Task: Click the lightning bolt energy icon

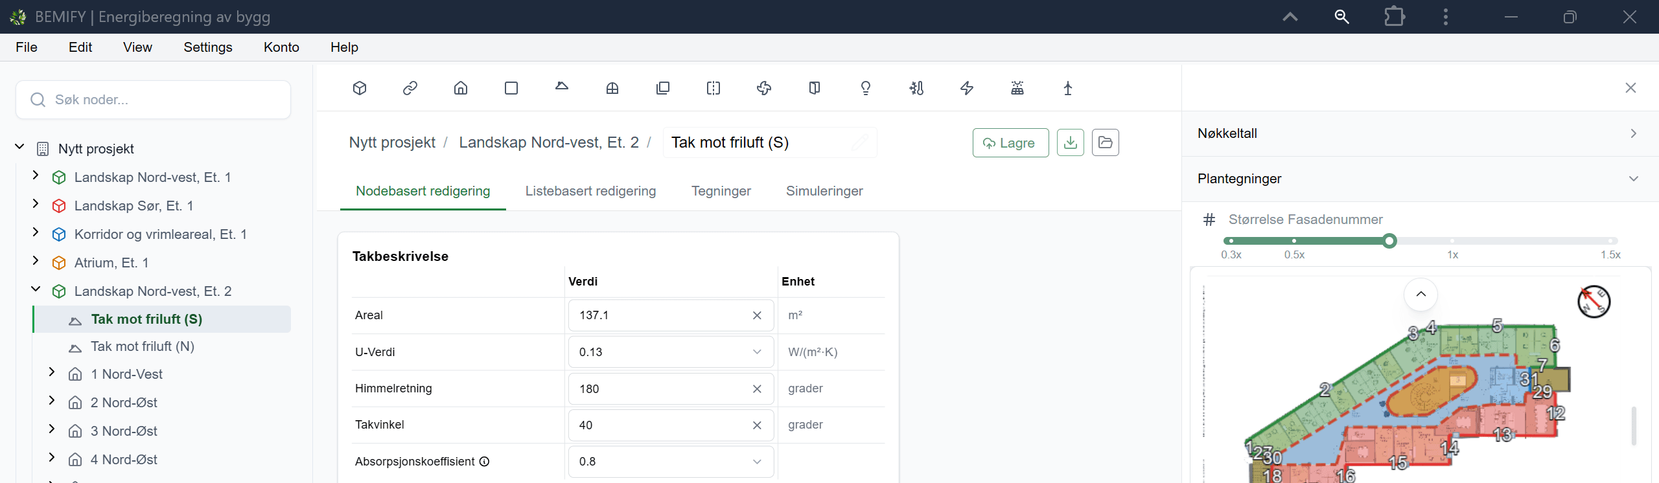Action: 966,88
